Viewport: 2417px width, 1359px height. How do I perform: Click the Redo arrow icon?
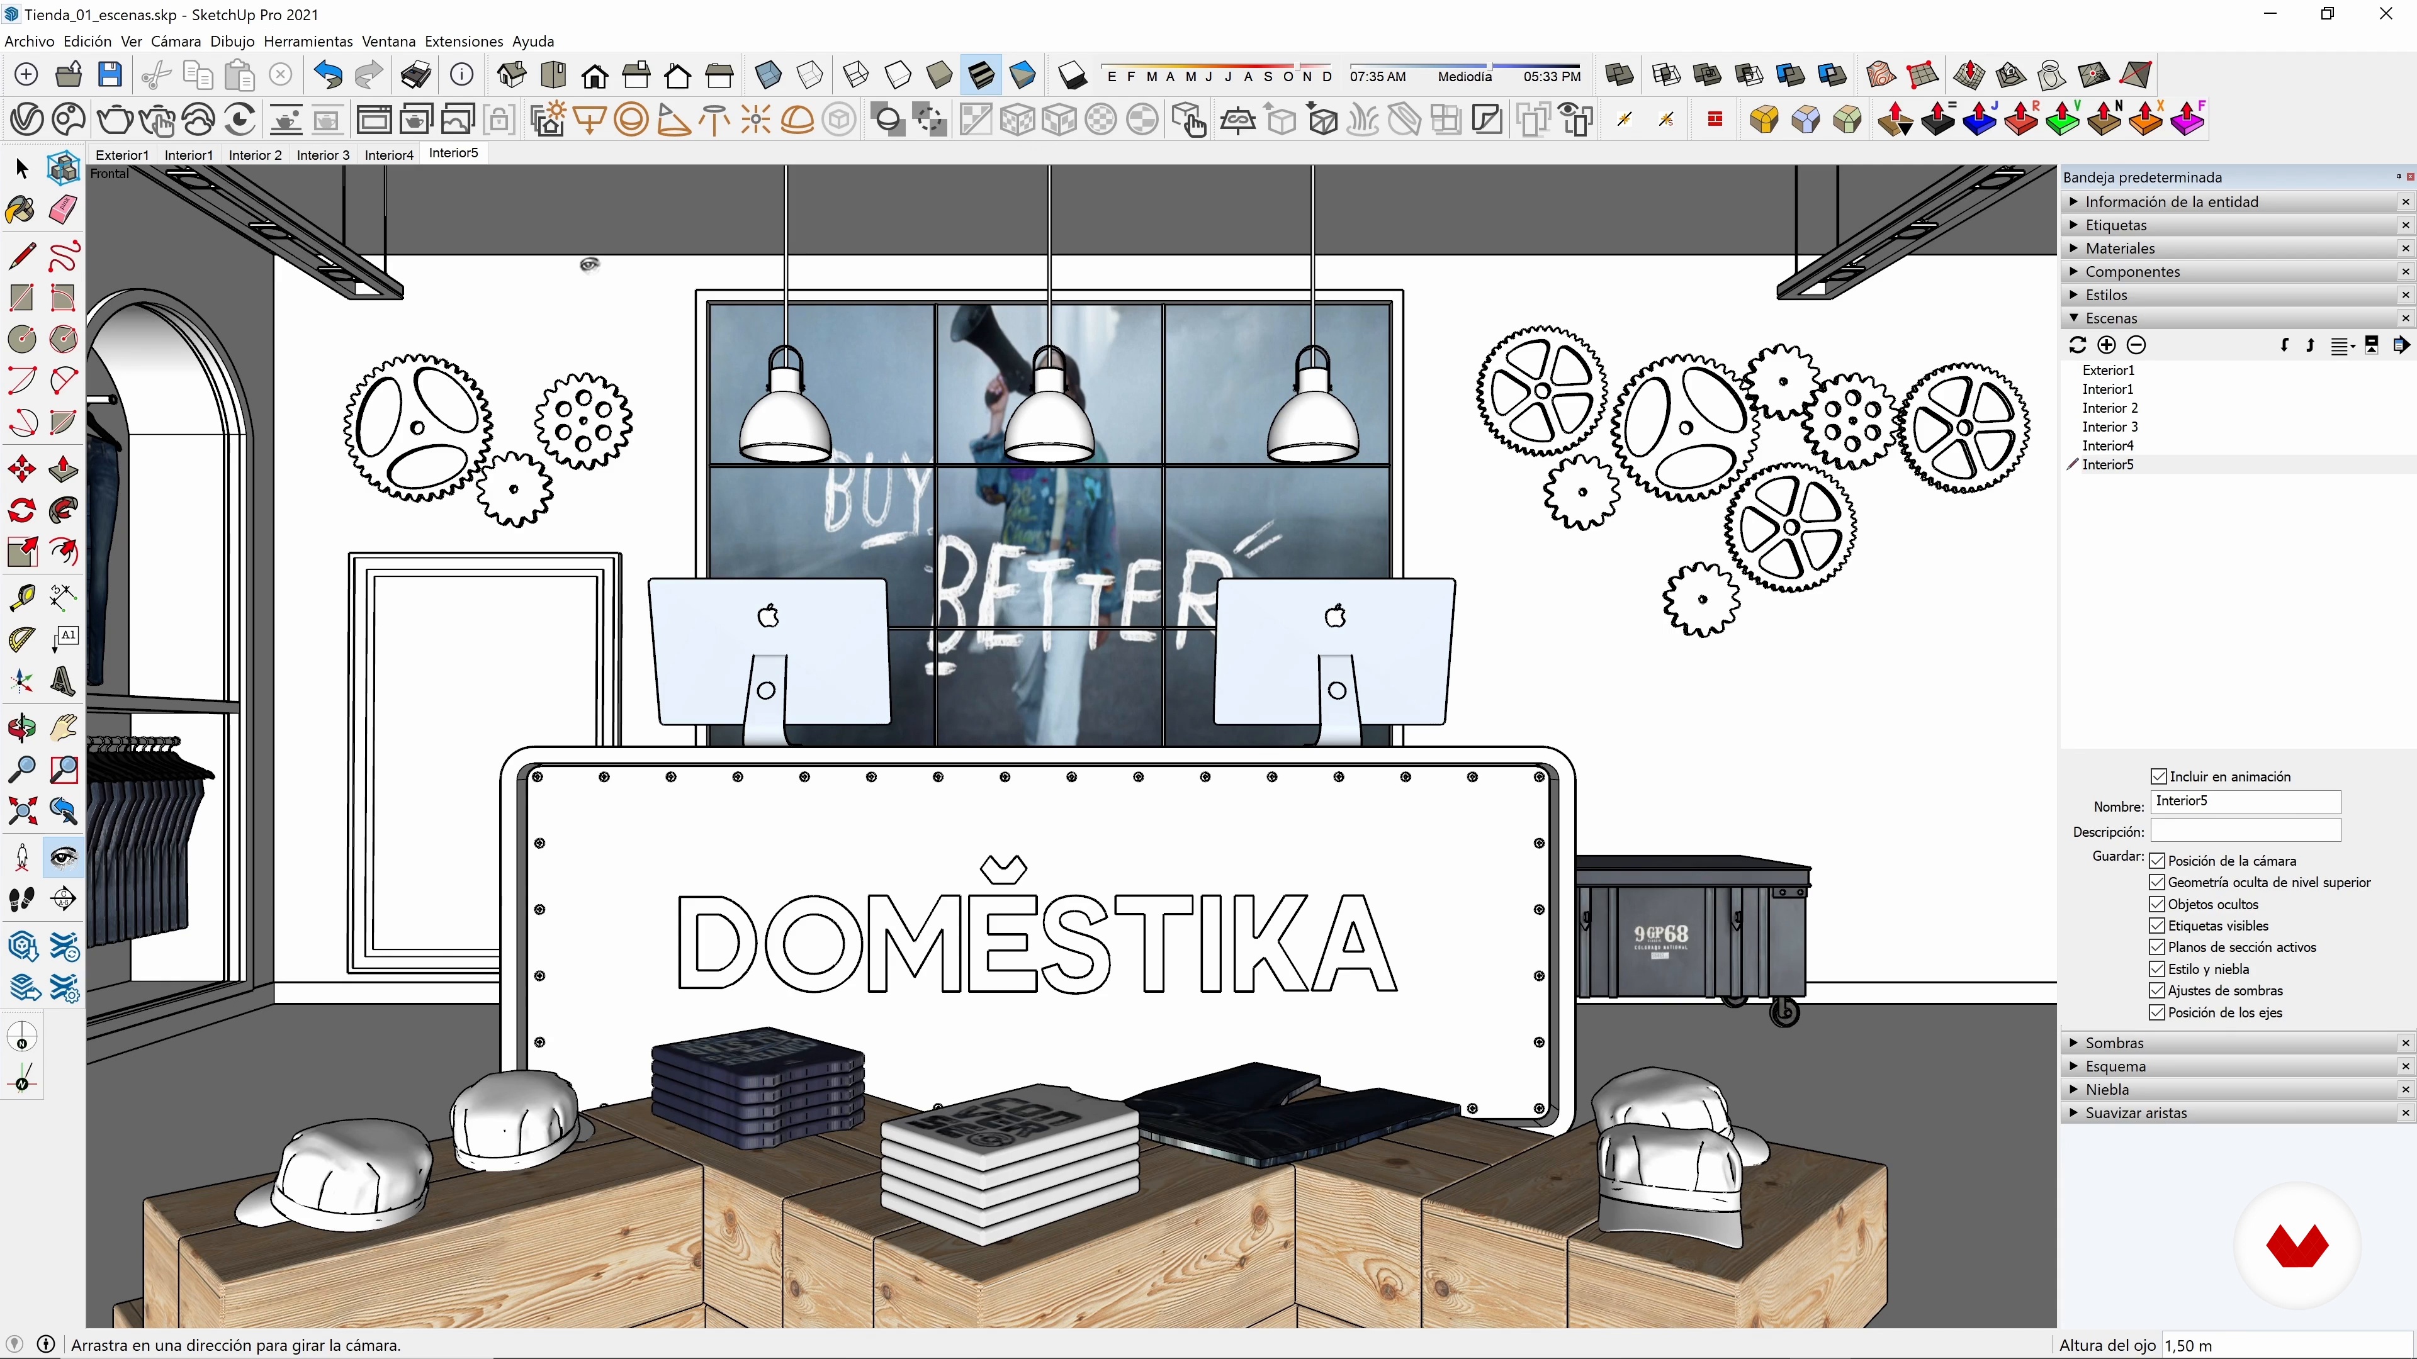[x=369, y=75]
